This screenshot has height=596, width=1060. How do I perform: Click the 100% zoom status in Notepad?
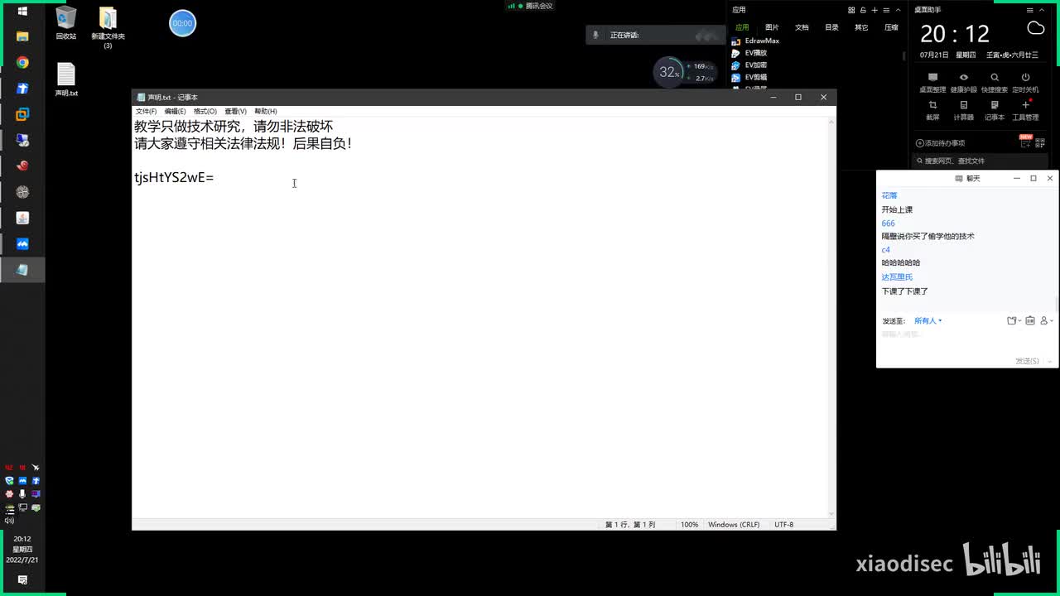click(689, 525)
